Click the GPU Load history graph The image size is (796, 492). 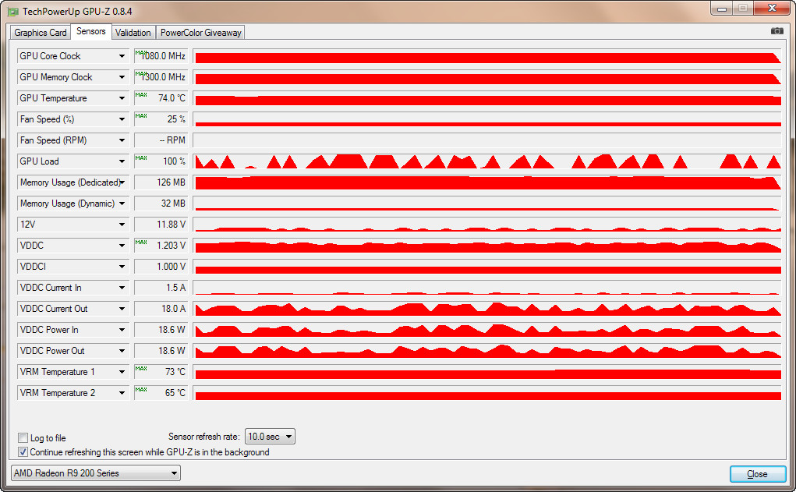pyautogui.click(x=488, y=161)
